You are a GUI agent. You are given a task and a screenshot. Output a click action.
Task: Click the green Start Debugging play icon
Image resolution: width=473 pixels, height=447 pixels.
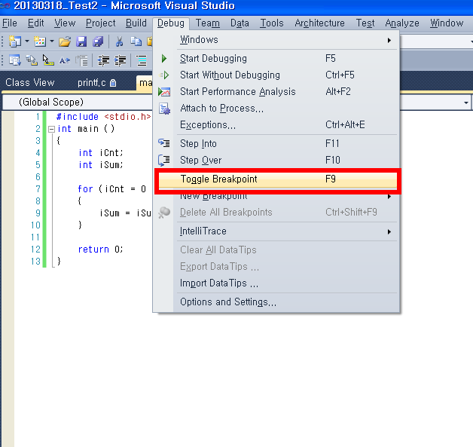pos(164,58)
